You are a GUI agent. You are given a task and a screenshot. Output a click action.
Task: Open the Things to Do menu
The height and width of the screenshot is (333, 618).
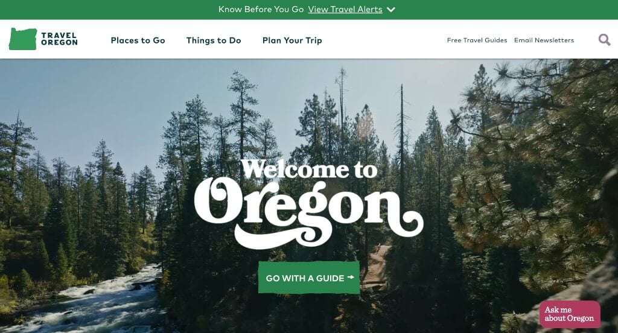(214, 40)
